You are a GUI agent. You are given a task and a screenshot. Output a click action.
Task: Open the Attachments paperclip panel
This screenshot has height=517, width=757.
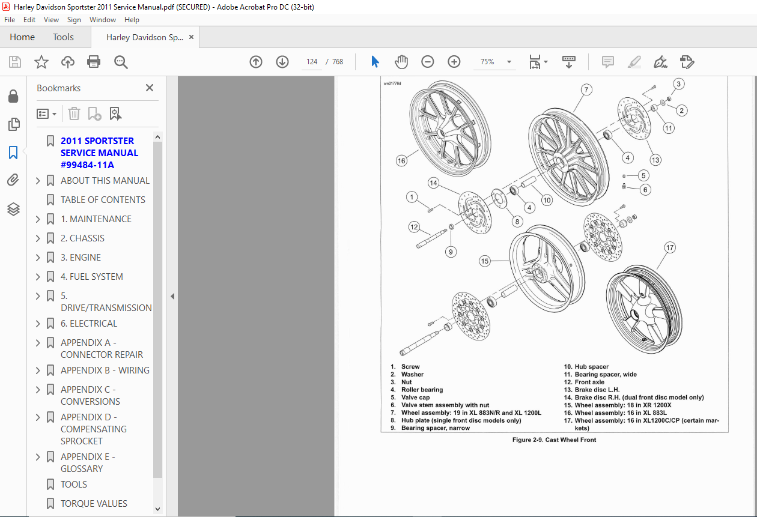point(13,180)
